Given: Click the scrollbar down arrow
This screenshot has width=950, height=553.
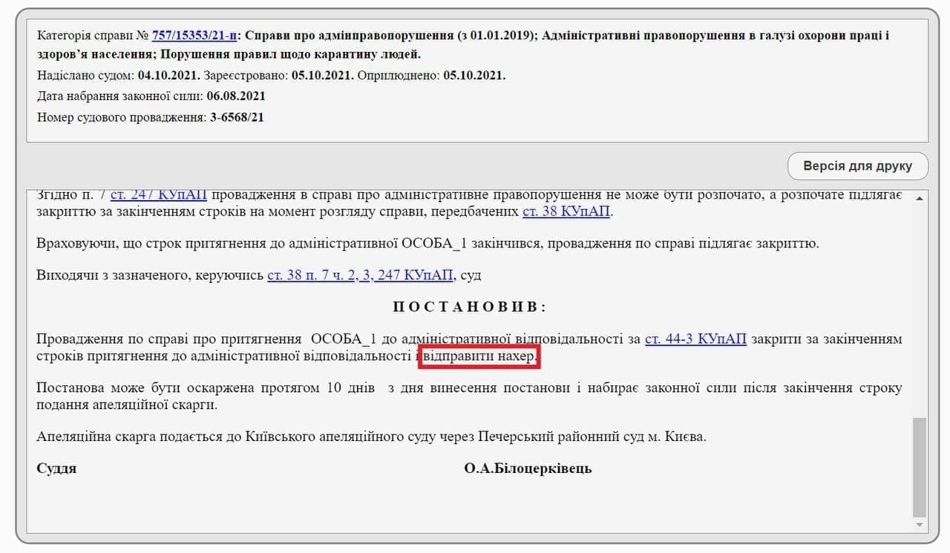Looking at the screenshot, I should (x=920, y=525).
